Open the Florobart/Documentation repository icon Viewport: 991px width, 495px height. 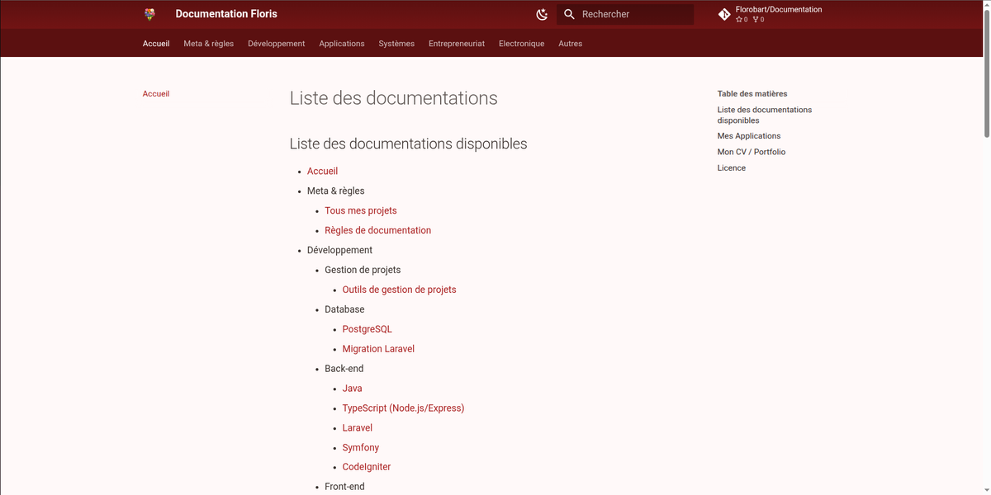tap(725, 13)
